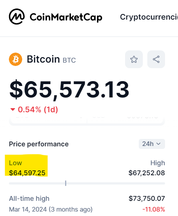Click the highlighted Low $64,597.25 value
178x216 pixels.
[x=27, y=173]
